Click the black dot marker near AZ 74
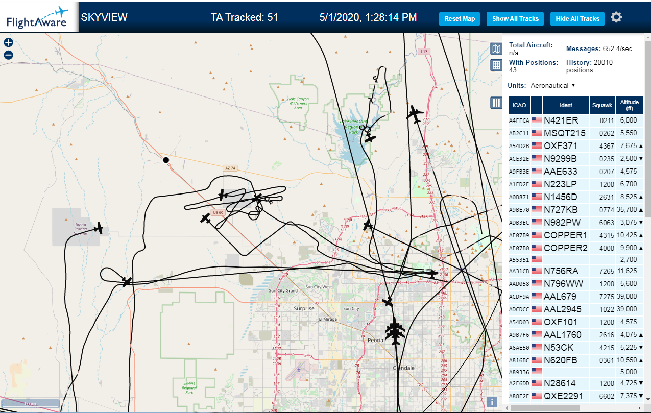This screenshot has width=651, height=413. point(166,160)
